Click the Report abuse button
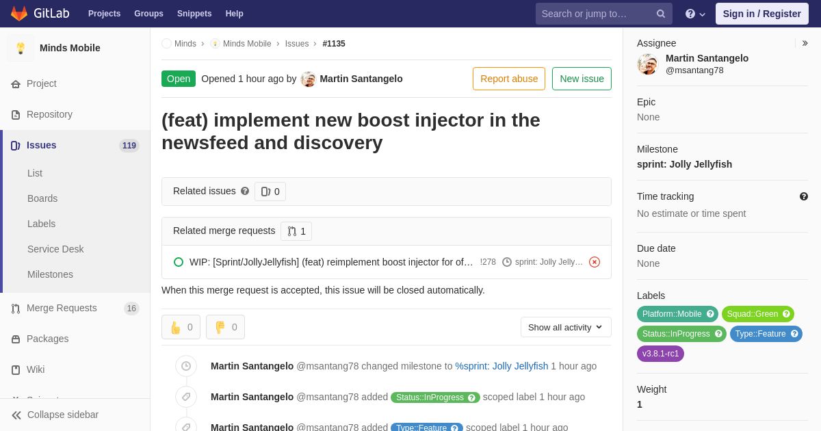The height and width of the screenshot is (431, 821). tap(509, 79)
